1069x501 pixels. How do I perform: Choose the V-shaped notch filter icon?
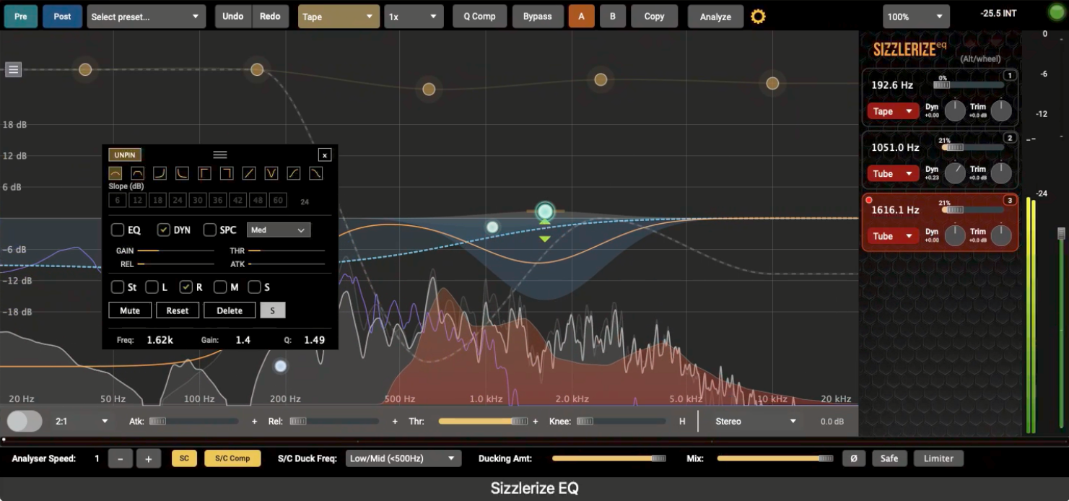pos(271,173)
